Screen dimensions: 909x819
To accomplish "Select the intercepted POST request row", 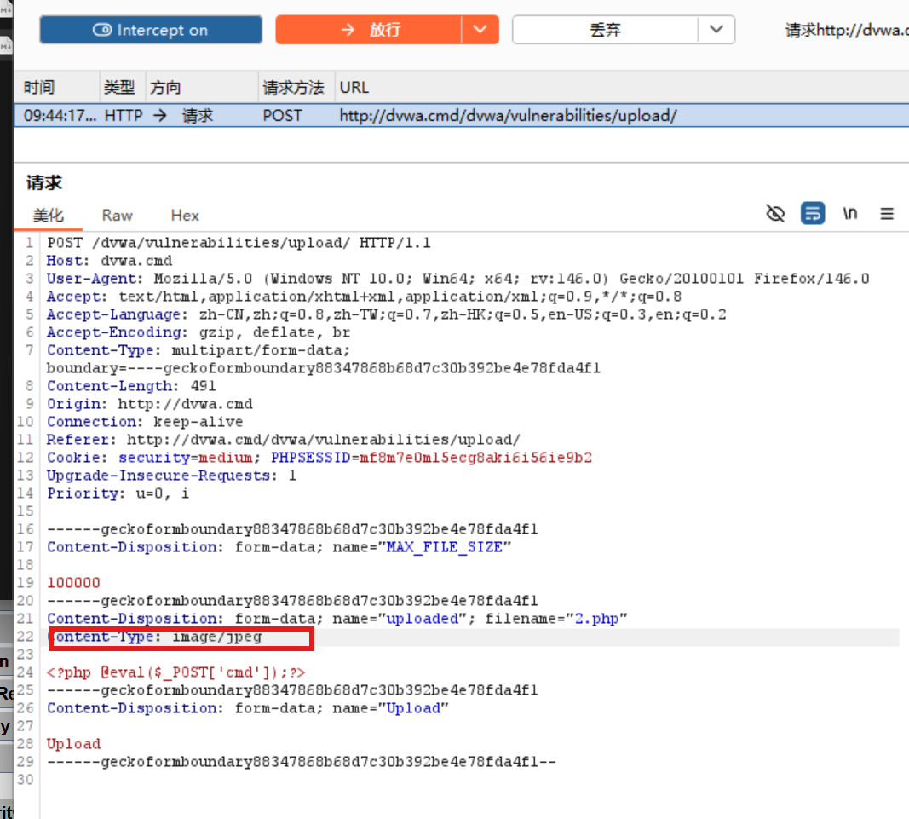I will pyautogui.click(x=462, y=115).
